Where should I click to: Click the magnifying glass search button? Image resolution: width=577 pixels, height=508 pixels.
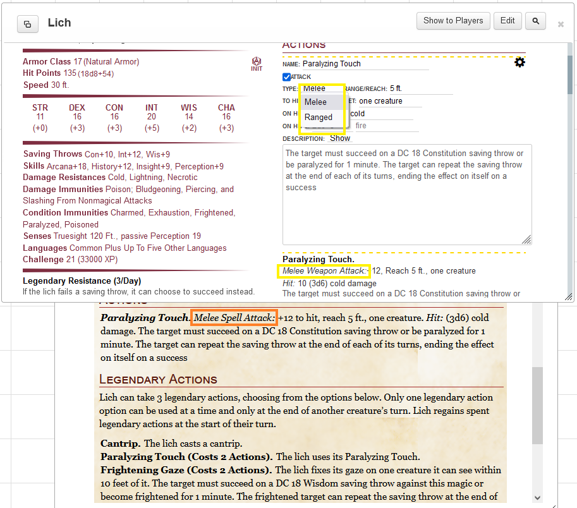(535, 21)
